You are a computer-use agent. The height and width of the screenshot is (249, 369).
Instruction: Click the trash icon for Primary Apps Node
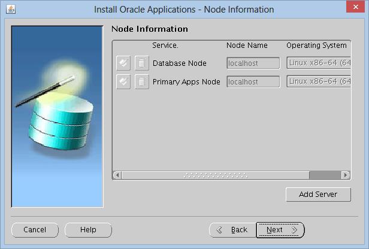pyautogui.click(x=141, y=81)
